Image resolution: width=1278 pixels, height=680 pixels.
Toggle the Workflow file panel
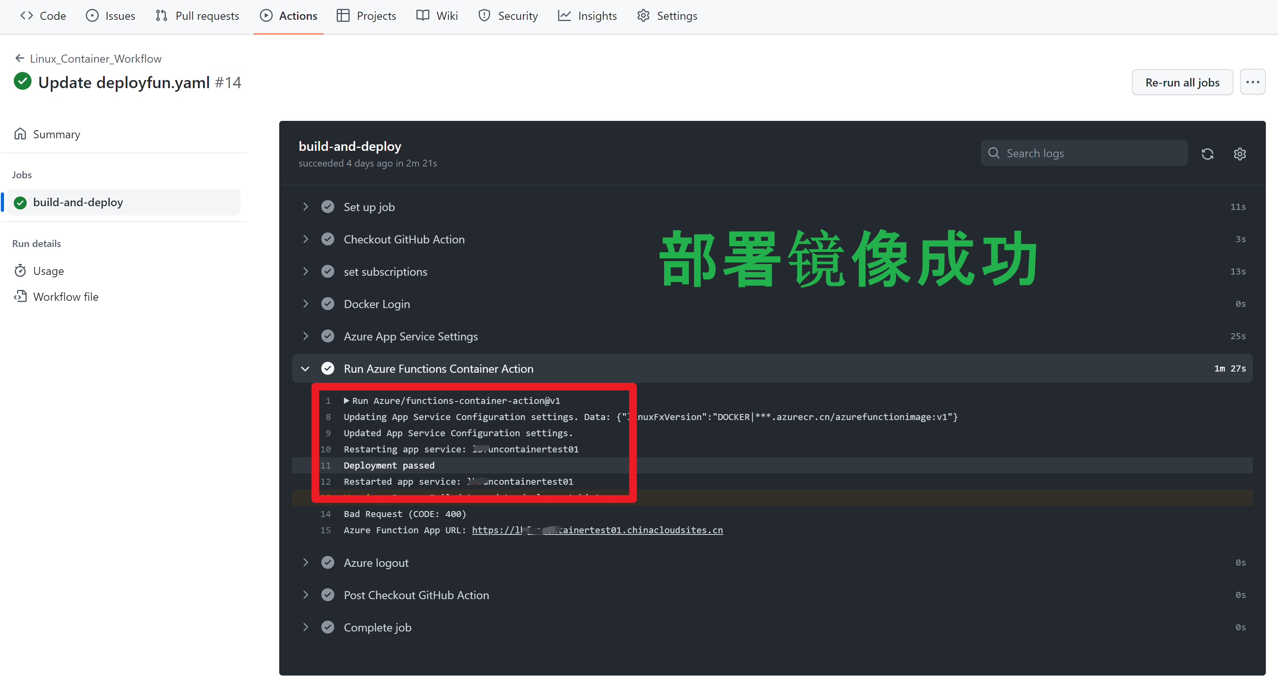coord(65,296)
